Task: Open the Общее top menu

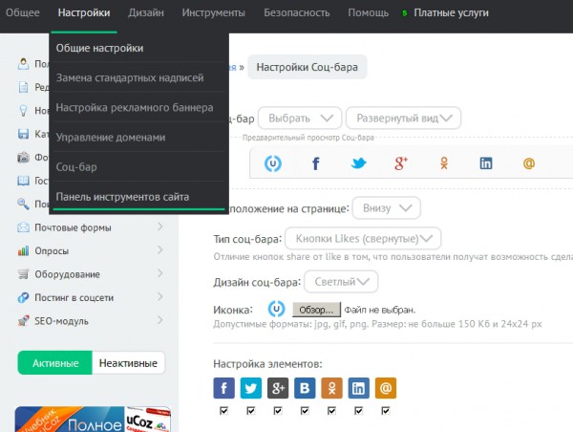Action: click(23, 12)
